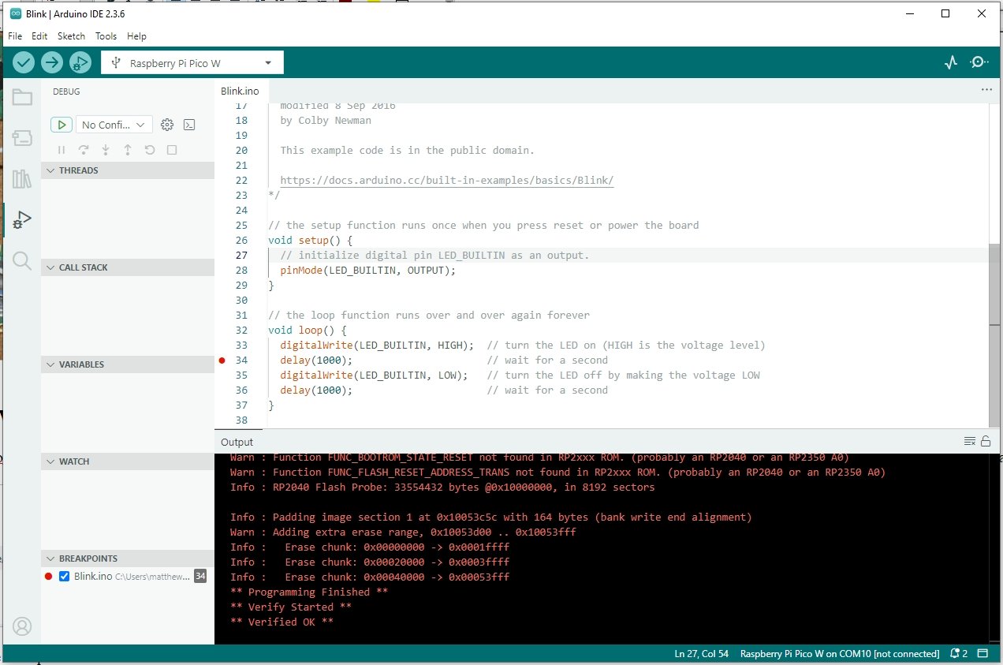The width and height of the screenshot is (1003, 665).
Task: Open the No Configurations debug dropdown
Action: click(114, 125)
